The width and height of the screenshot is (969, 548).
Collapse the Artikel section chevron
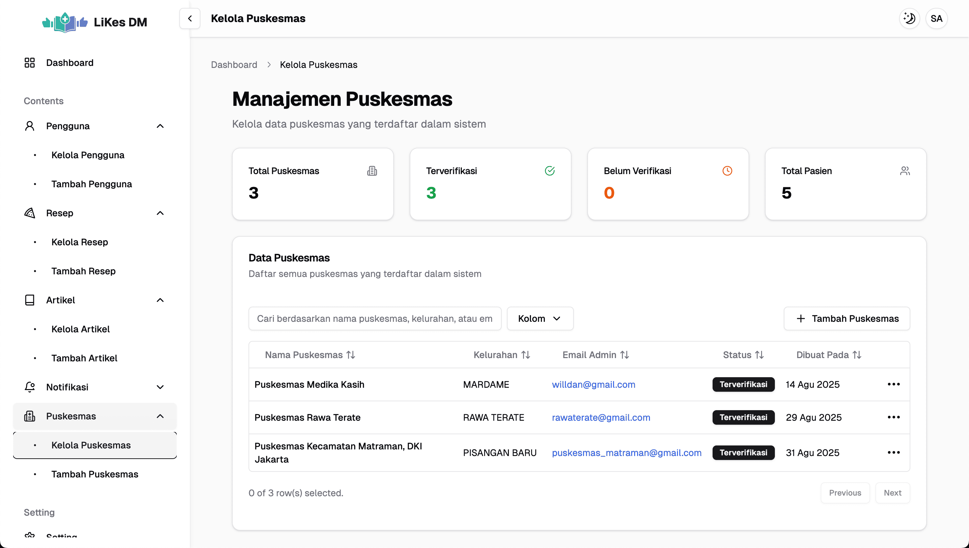[x=160, y=300]
